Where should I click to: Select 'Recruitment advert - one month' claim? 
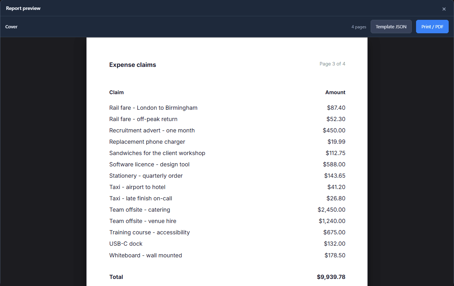(152, 130)
